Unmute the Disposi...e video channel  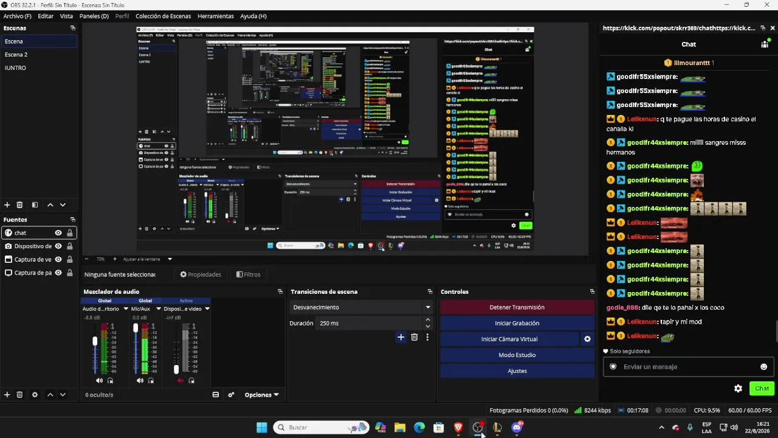pyautogui.click(x=181, y=381)
